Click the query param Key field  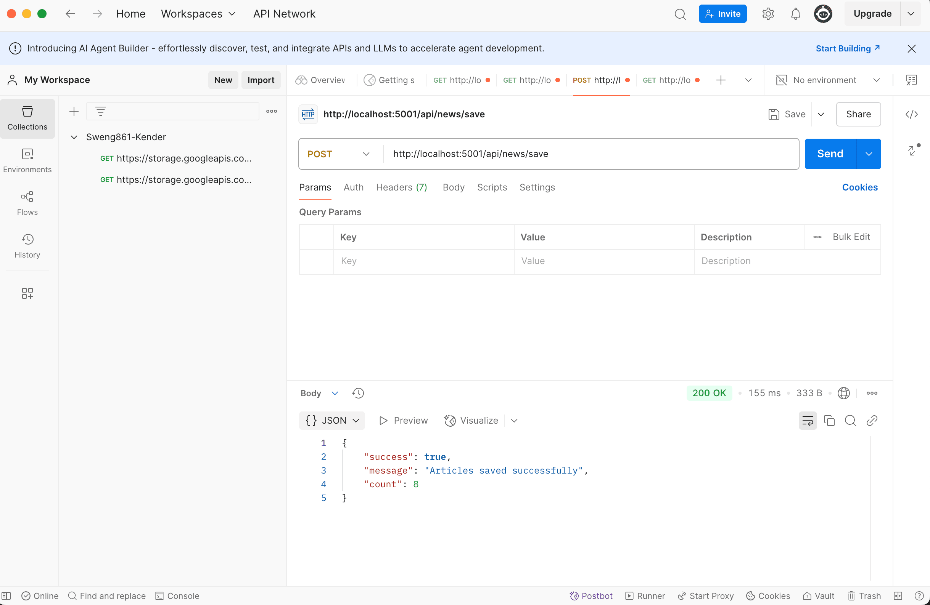(x=423, y=261)
